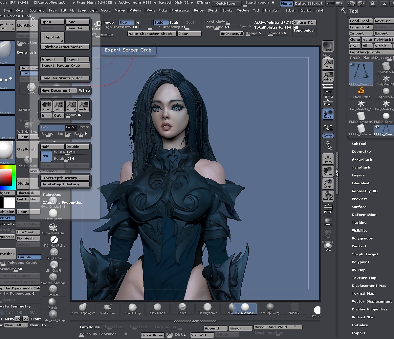Open the Transform menu
This screenshot has width=394, height=339.
(272, 11)
